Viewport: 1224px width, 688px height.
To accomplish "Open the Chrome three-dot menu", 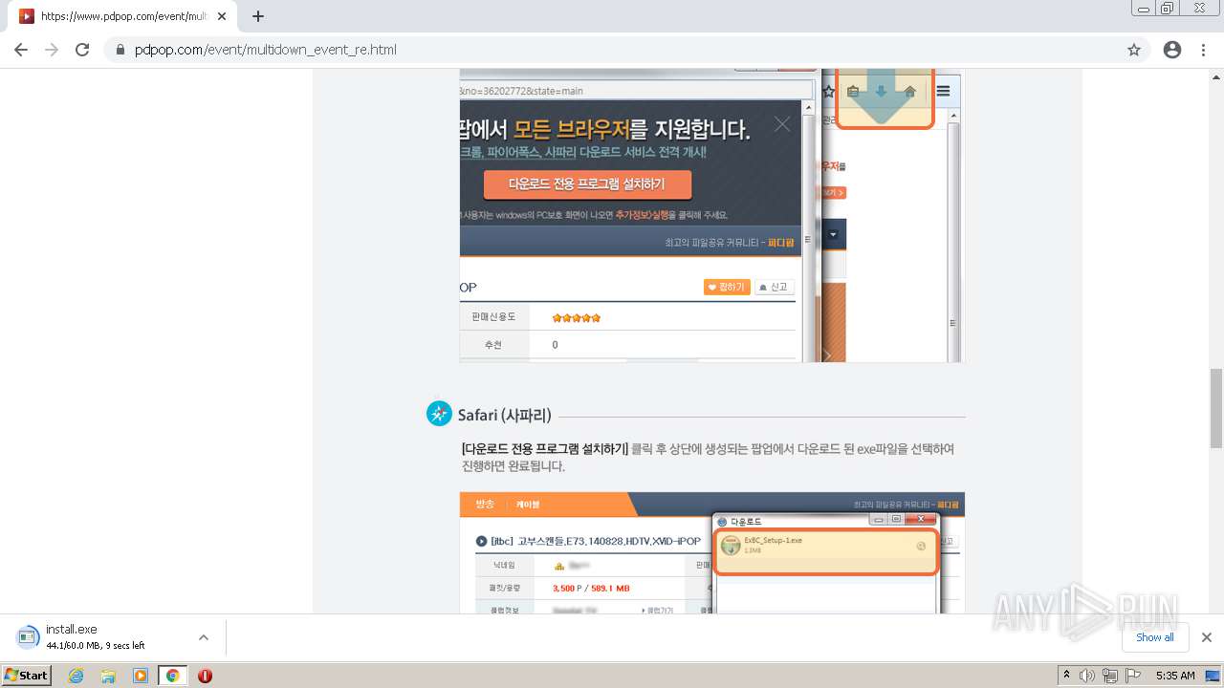I will click(x=1204, y=50).
